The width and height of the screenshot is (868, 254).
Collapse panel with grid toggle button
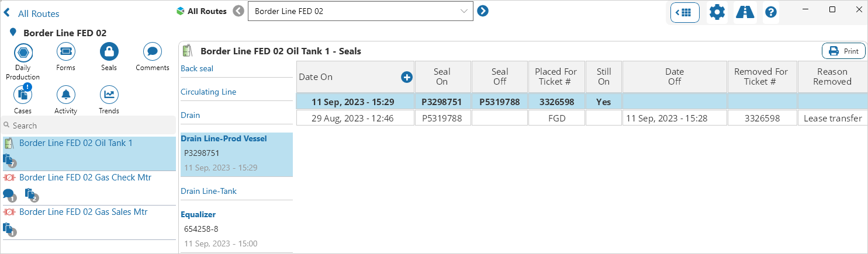click(684, 12)
